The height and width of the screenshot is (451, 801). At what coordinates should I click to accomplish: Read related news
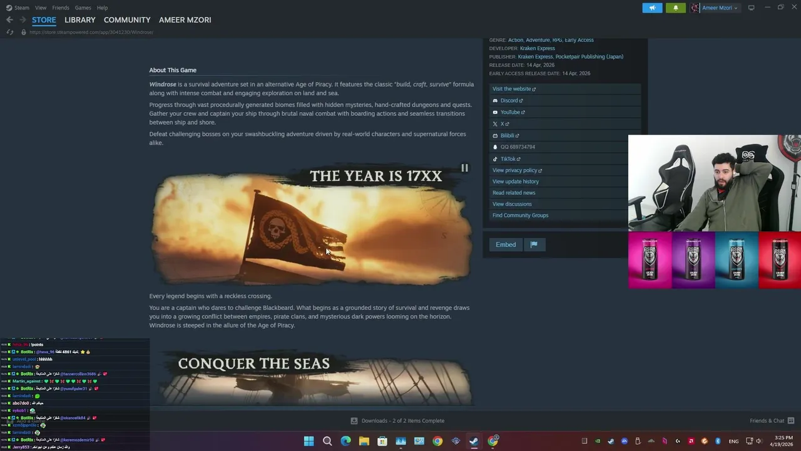coord(514,193)
